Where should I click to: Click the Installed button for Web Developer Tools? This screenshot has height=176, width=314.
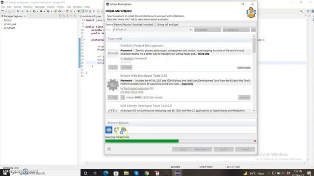coord(244,97)
